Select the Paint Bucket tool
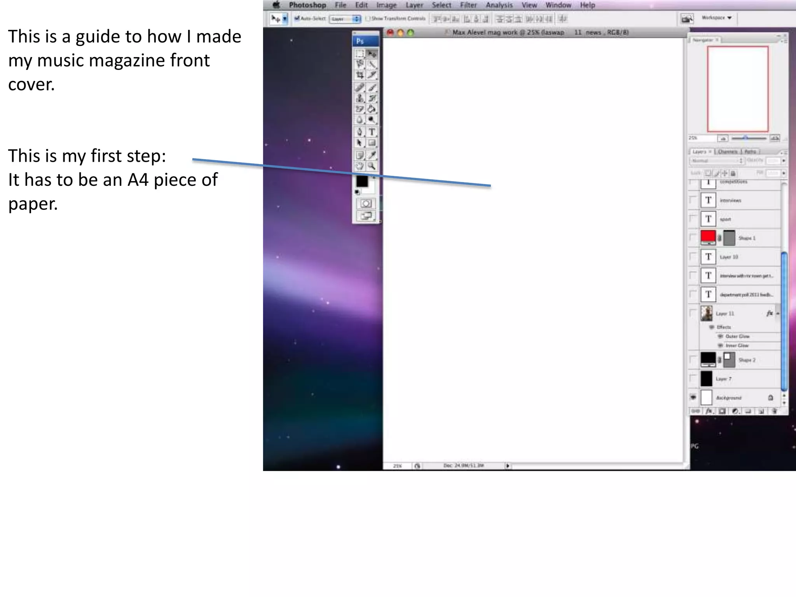 pos(372,109)
